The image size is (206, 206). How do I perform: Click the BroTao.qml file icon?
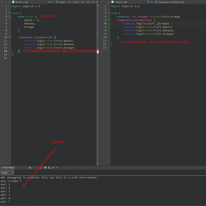(13, 2)
